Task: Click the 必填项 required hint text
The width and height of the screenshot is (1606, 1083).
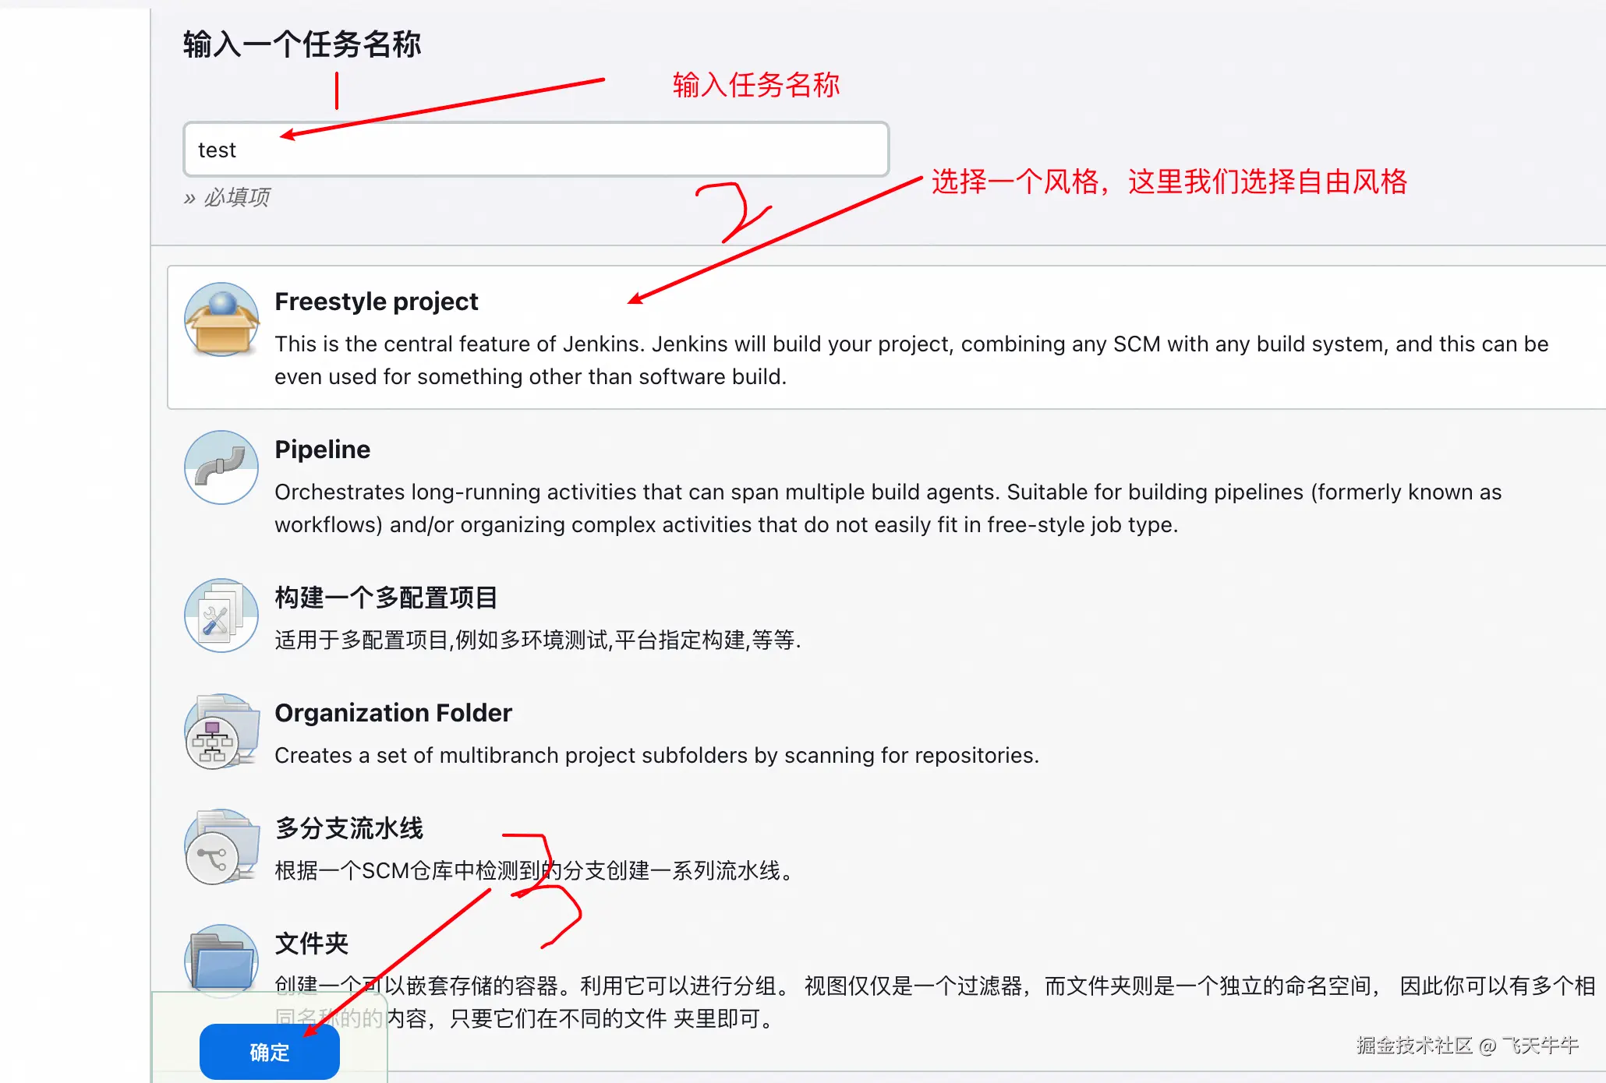Action: (227, 197)
